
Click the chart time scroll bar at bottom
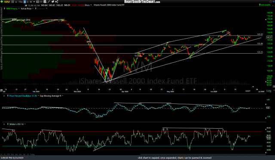tap(202, 154)
